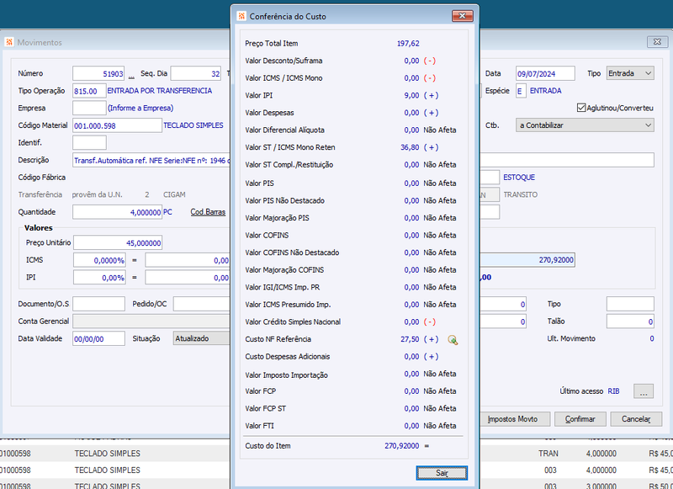Click the Valor ST value 36,80
This screenshot has height=489, width=673.
pyautogui.click(x=410, y=147)
